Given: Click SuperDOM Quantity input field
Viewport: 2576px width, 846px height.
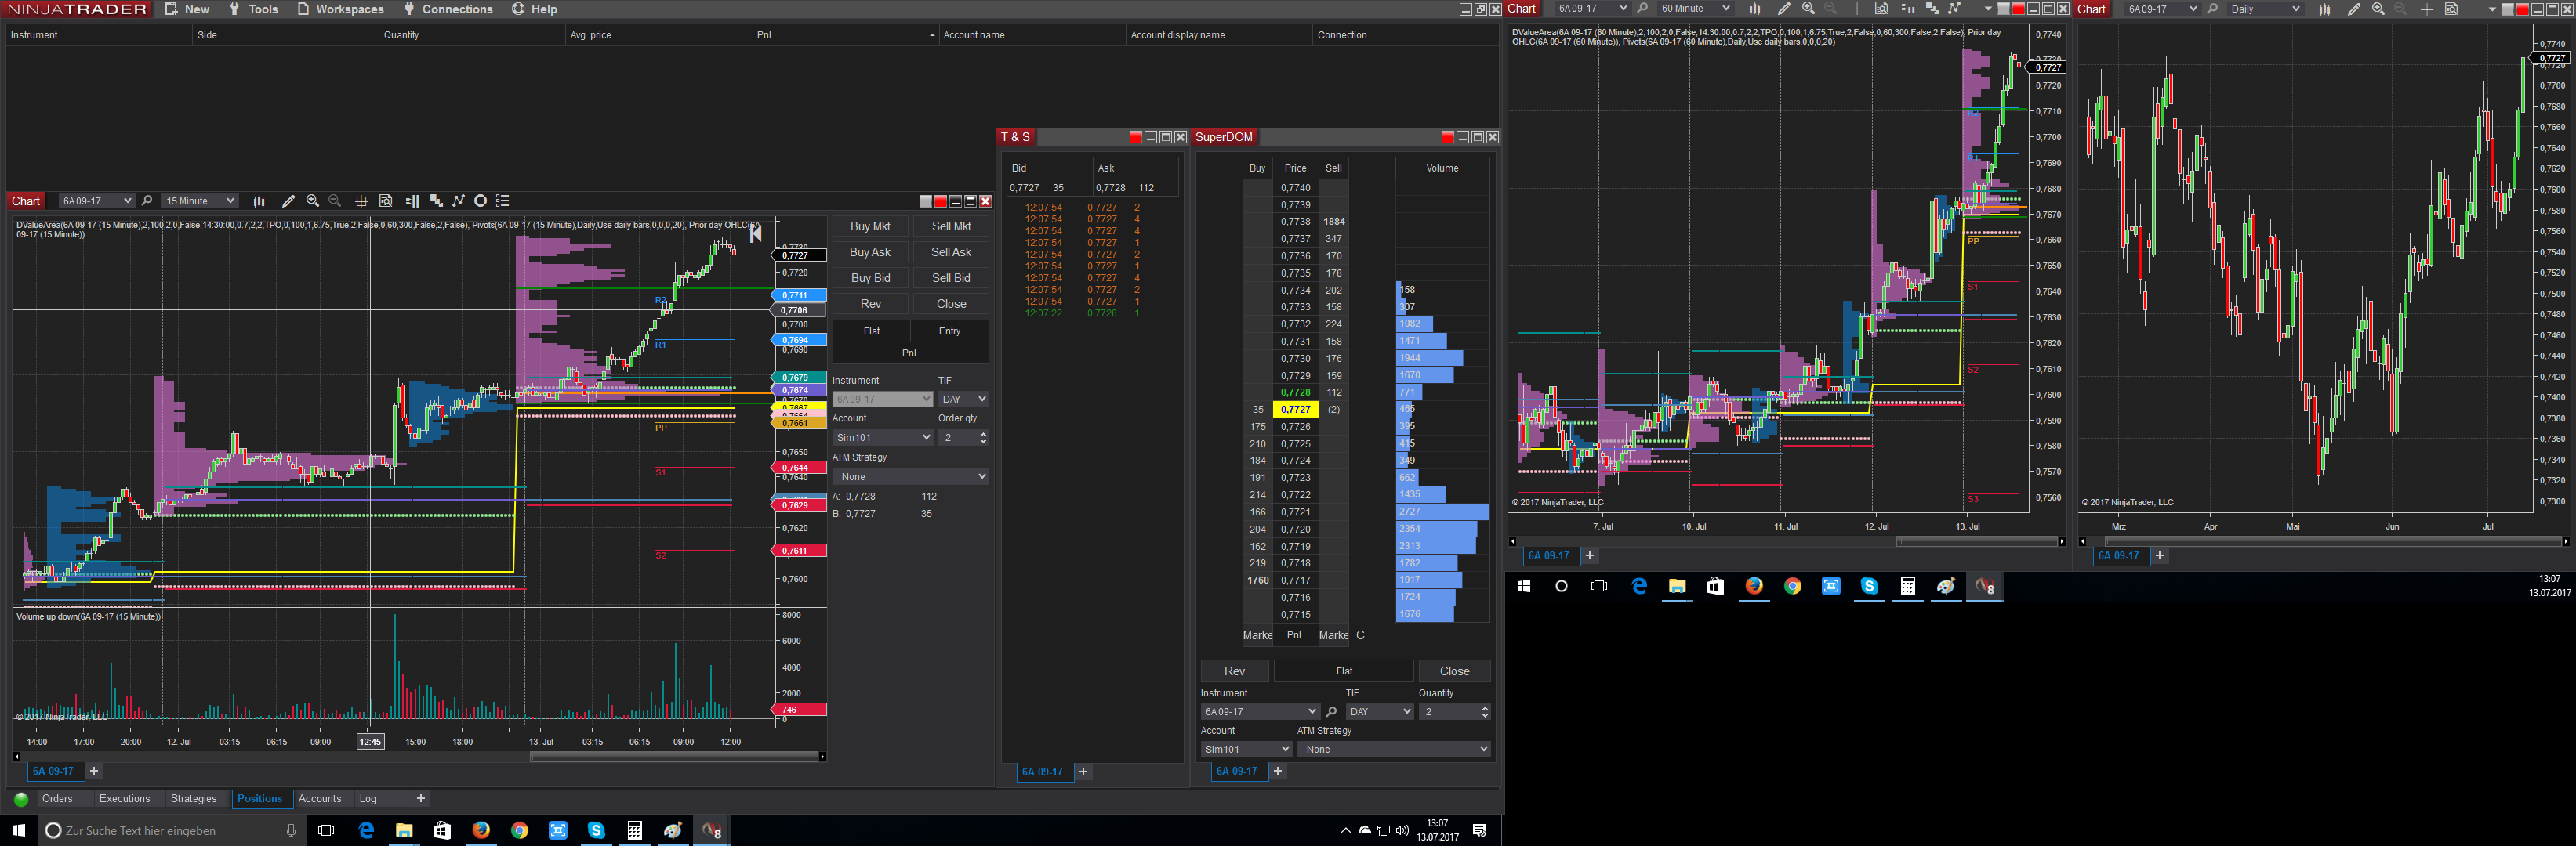Looking at the screenshot, I should click(1456, 712).
